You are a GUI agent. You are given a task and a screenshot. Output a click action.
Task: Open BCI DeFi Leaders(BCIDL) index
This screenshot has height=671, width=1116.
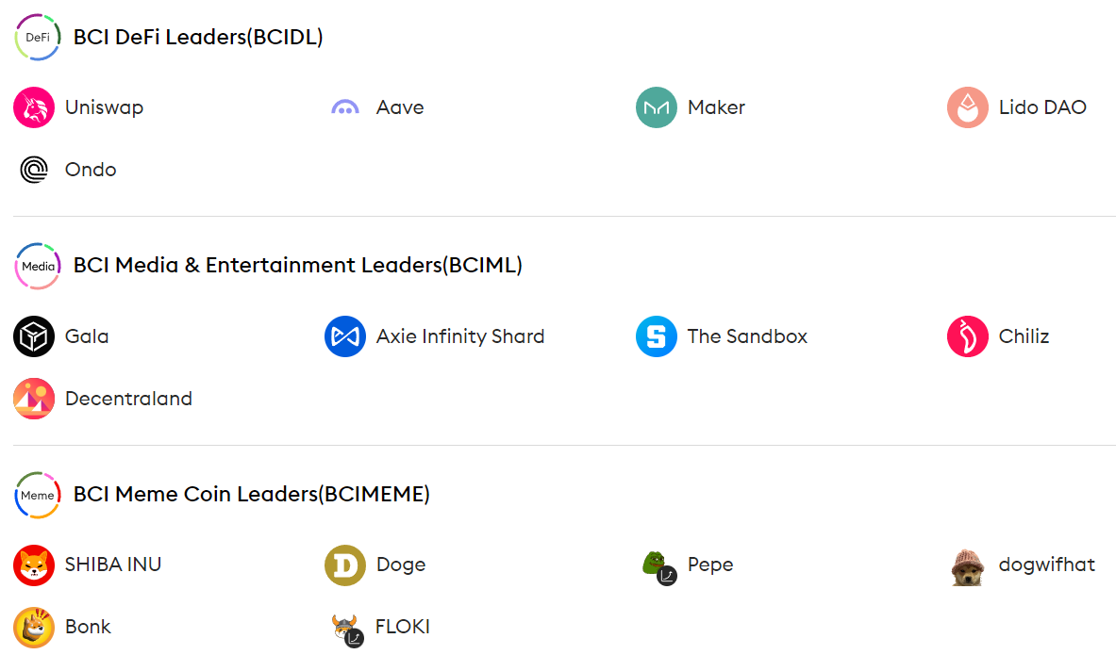pyautogui.click(x=197, y=37)
